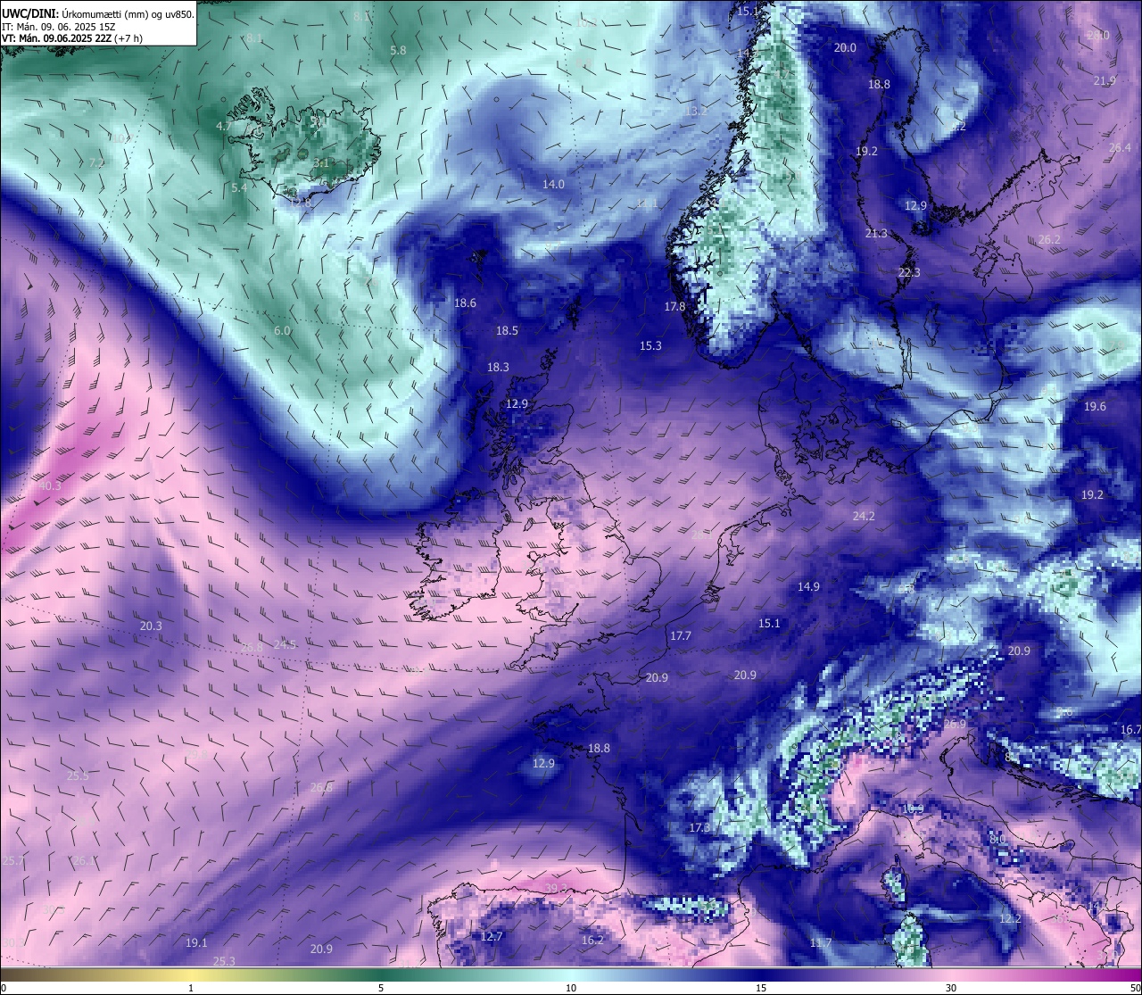Click the 15.3 value in North Sea
1142x995 pixels.
[x=650, y=346]
